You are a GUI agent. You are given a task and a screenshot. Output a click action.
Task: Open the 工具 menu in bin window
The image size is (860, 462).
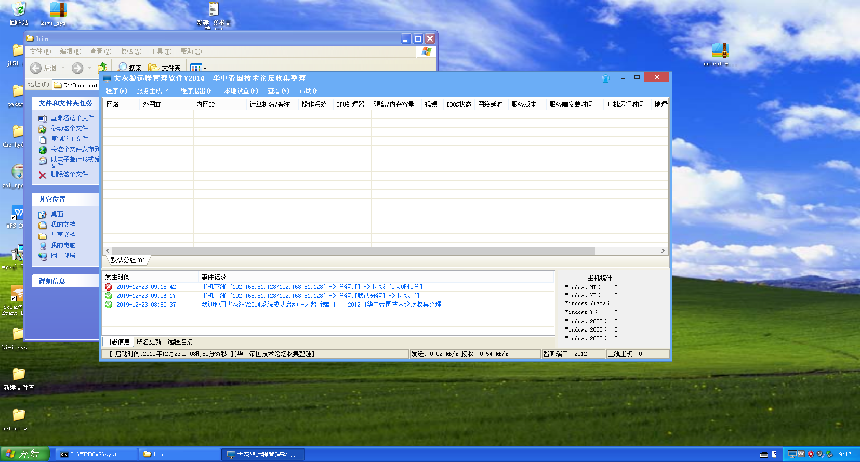[x=161, y=51]
